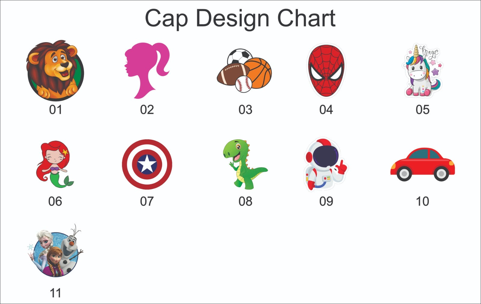
Task: Click the Cap Design Chart title
Action: point(240,18)
